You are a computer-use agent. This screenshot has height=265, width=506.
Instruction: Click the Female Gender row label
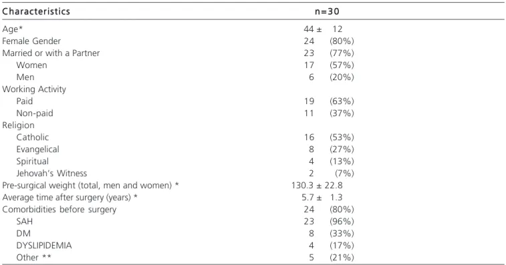point(31,41)
